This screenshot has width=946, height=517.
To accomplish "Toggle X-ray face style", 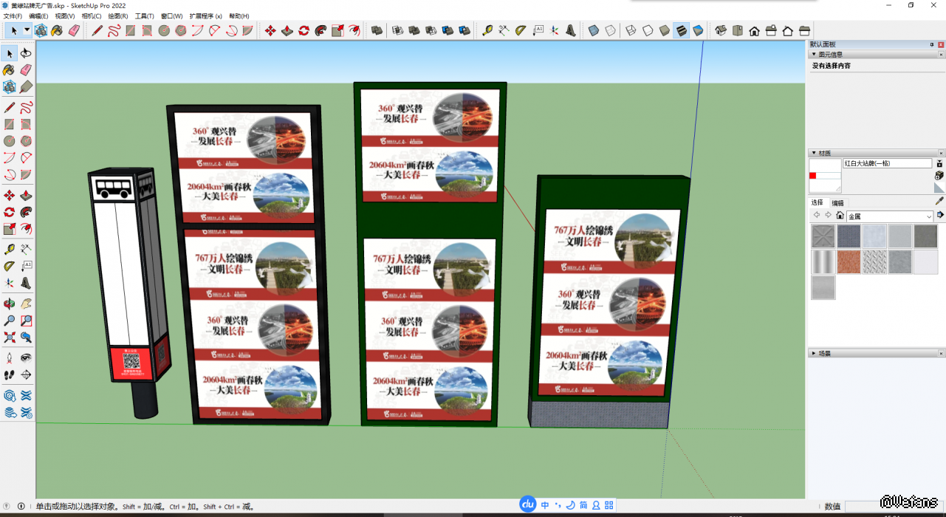I will click(594, 30).
